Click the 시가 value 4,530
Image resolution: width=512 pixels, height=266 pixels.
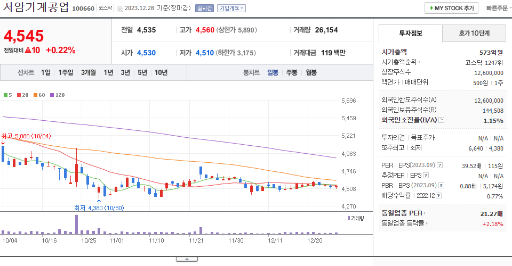[x=146, y=53]
